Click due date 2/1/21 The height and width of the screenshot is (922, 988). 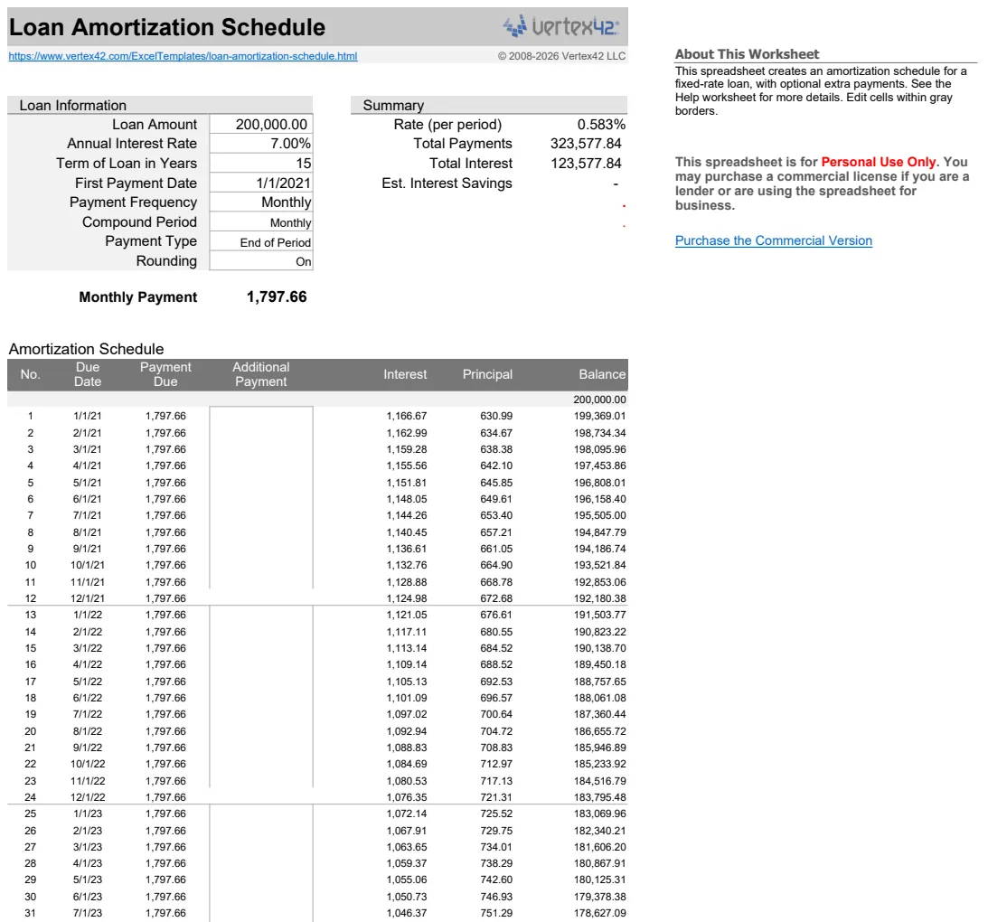[x=88, y=433]
